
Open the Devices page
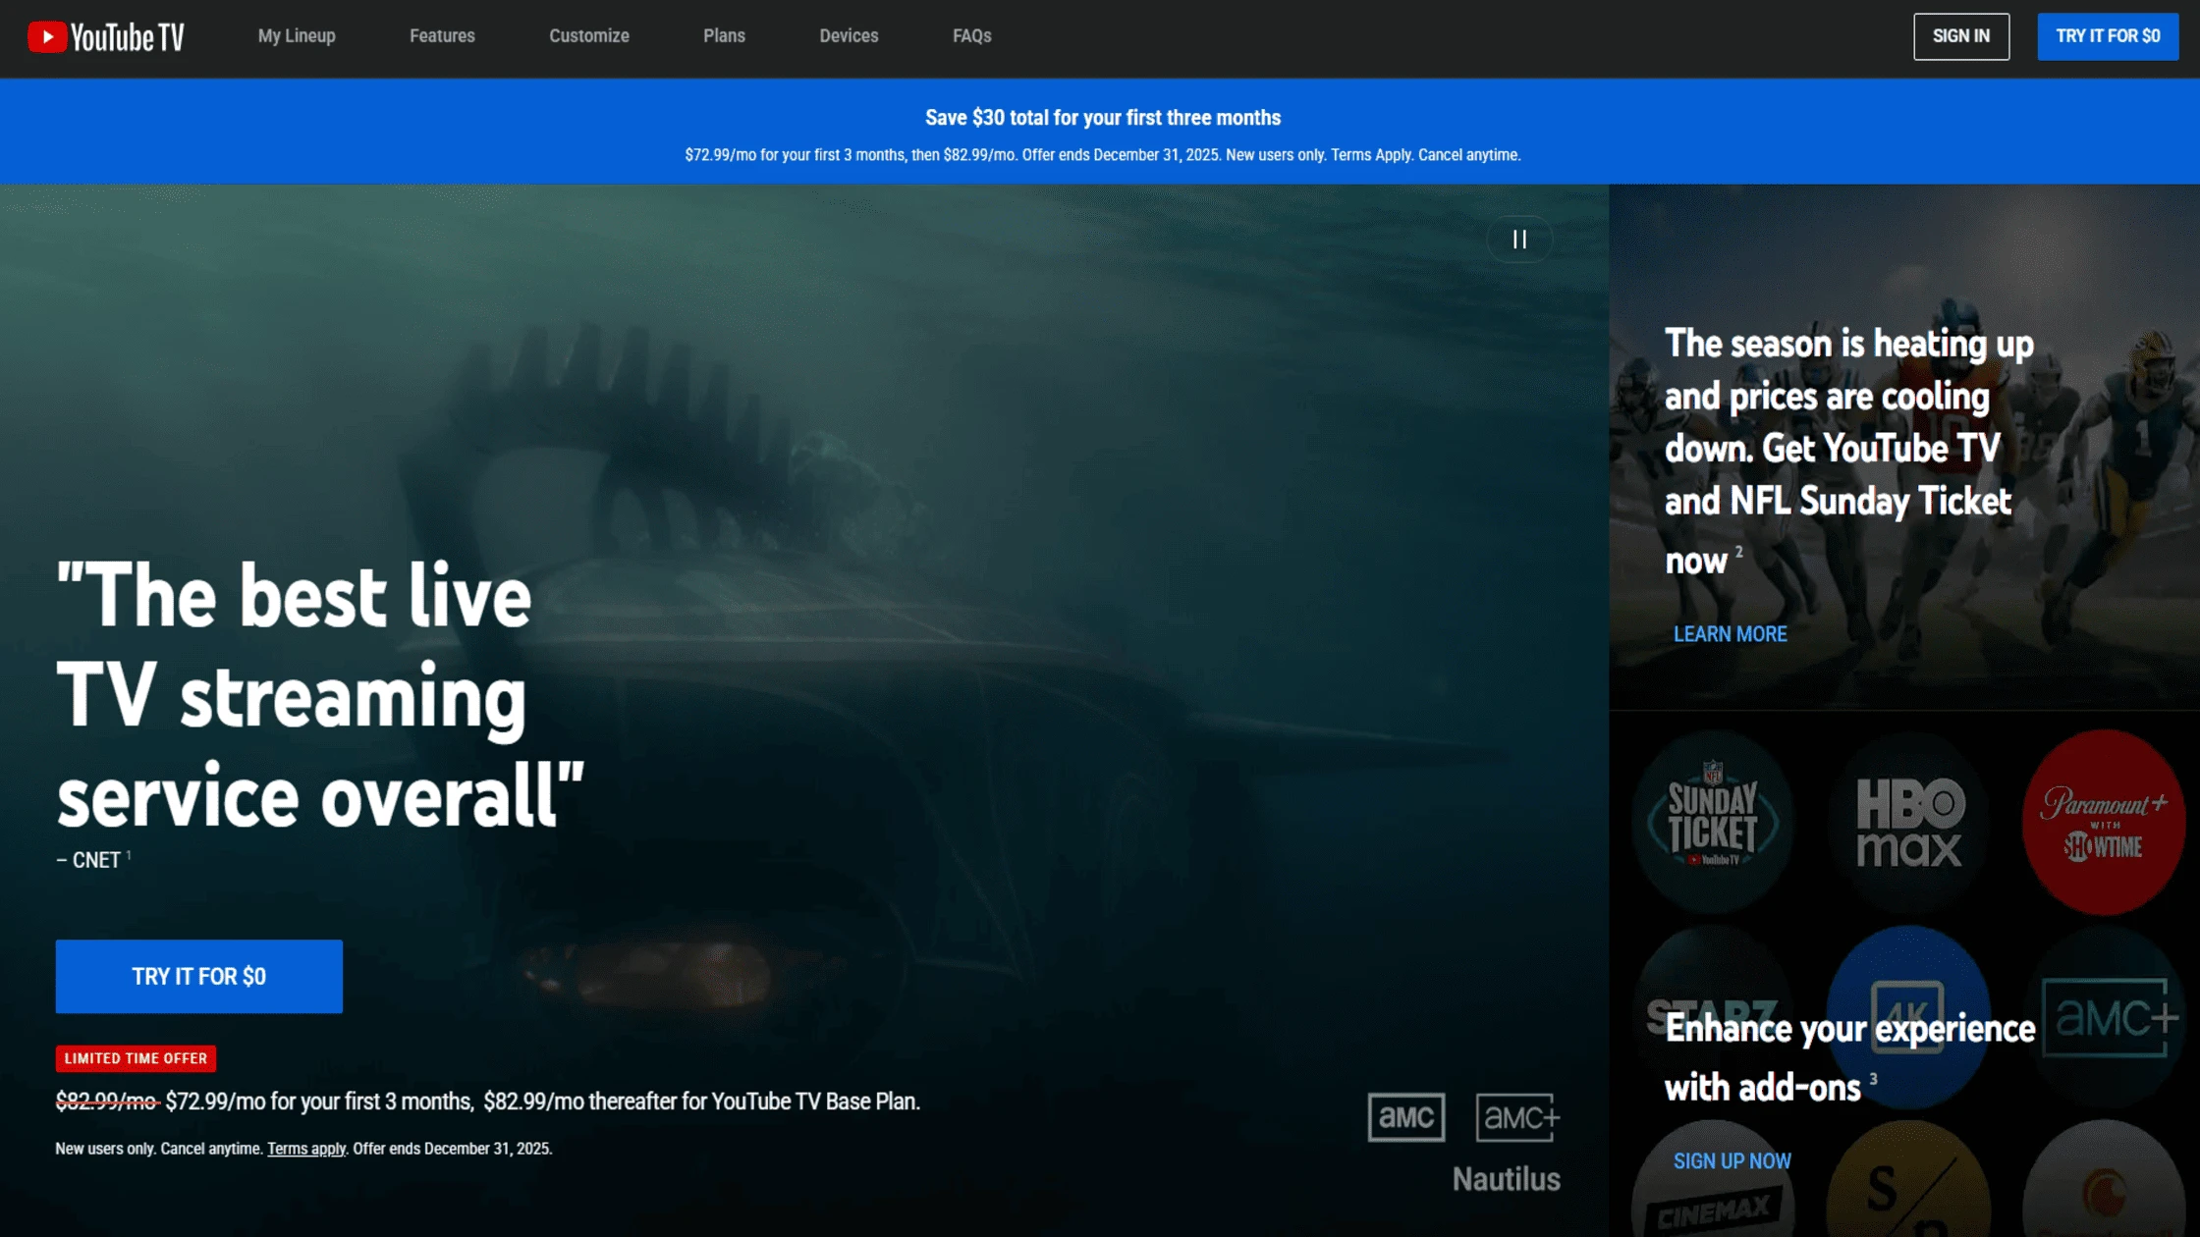click(x=849, y=36)
